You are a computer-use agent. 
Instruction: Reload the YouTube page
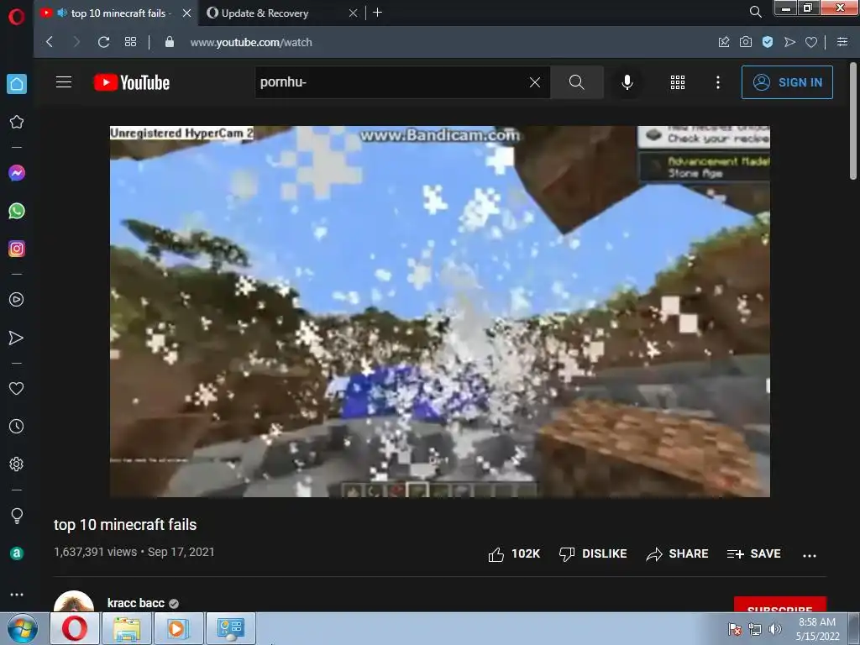click(103, 42)
